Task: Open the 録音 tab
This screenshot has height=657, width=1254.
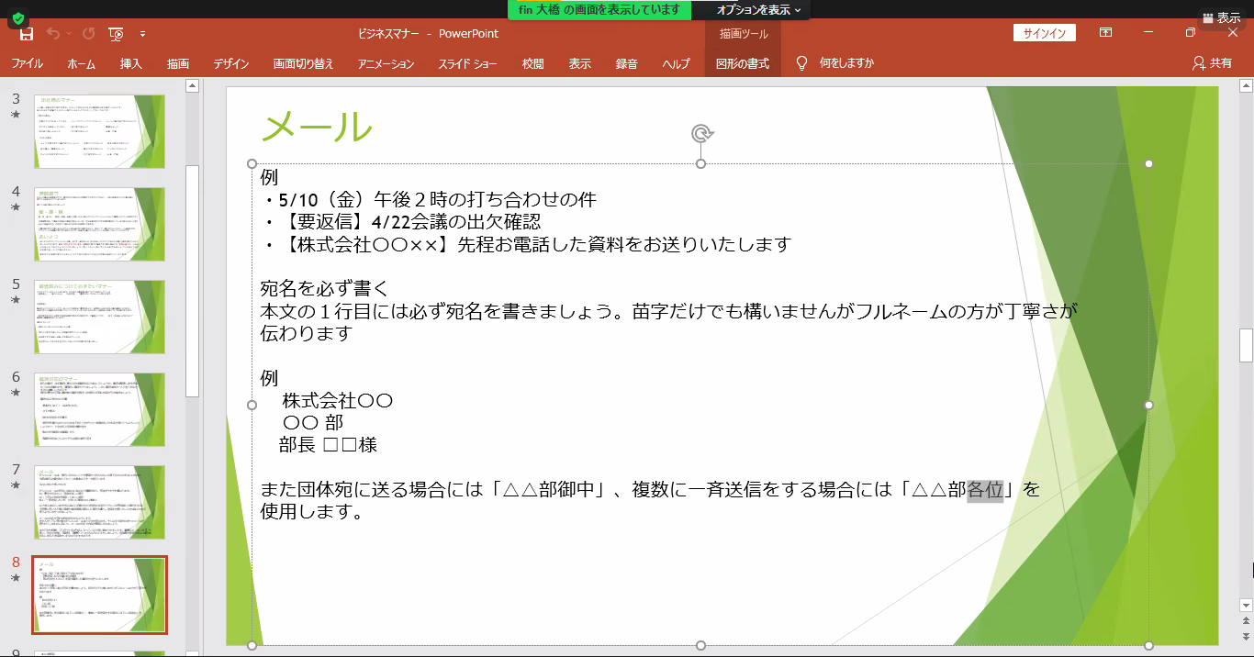Action: (x=627, y=63)
